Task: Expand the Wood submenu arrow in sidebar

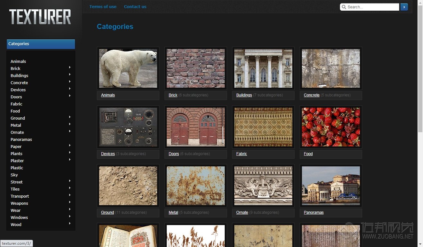Action: click(70, 223)
